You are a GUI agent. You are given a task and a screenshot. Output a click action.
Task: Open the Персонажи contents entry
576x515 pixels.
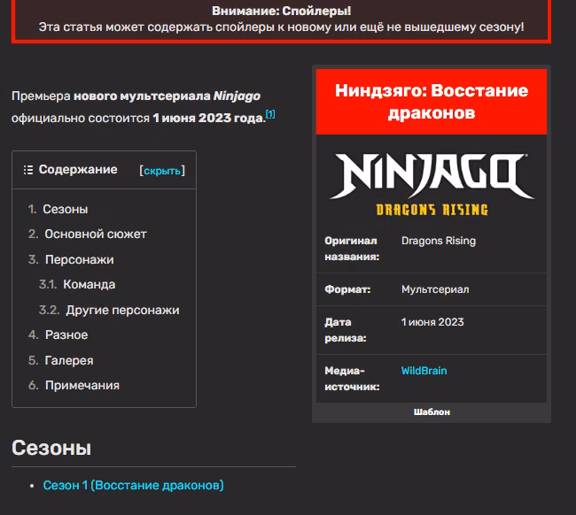click(80, 259)
